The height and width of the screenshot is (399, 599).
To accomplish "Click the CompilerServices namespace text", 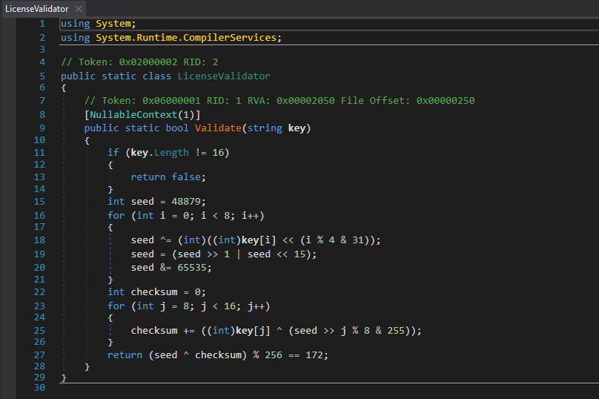I will coord(230,38).
